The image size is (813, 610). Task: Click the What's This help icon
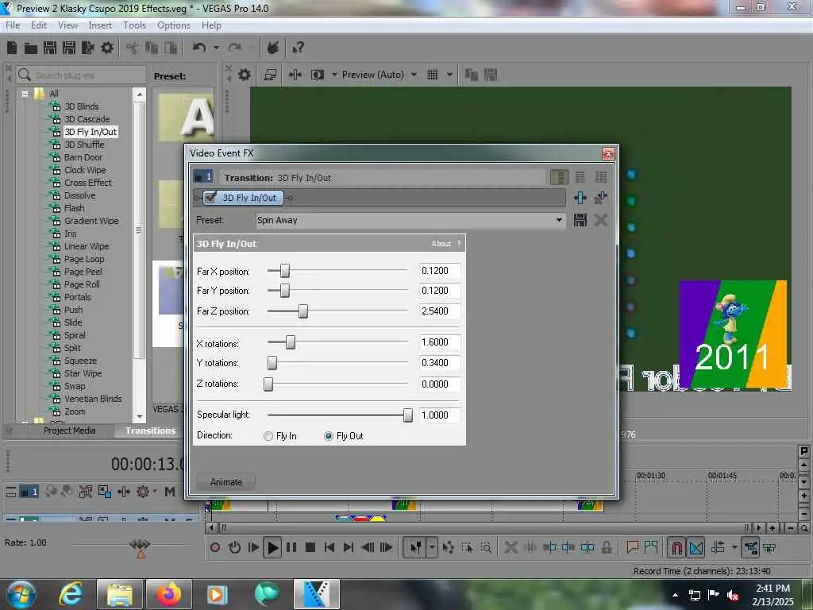click(x=298, y=48)
